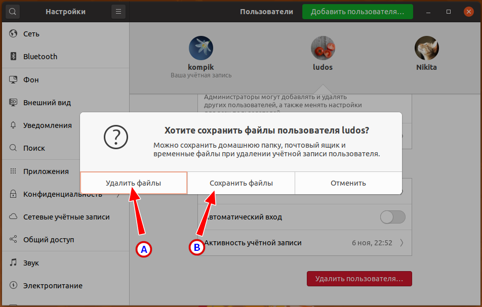Click the Notifications bell icon
Screen dimensions: 482x307
13,125
